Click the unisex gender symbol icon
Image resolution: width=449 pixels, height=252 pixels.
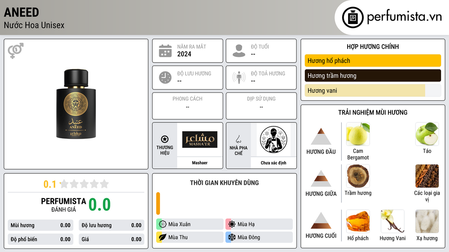(x=16, y=51)
